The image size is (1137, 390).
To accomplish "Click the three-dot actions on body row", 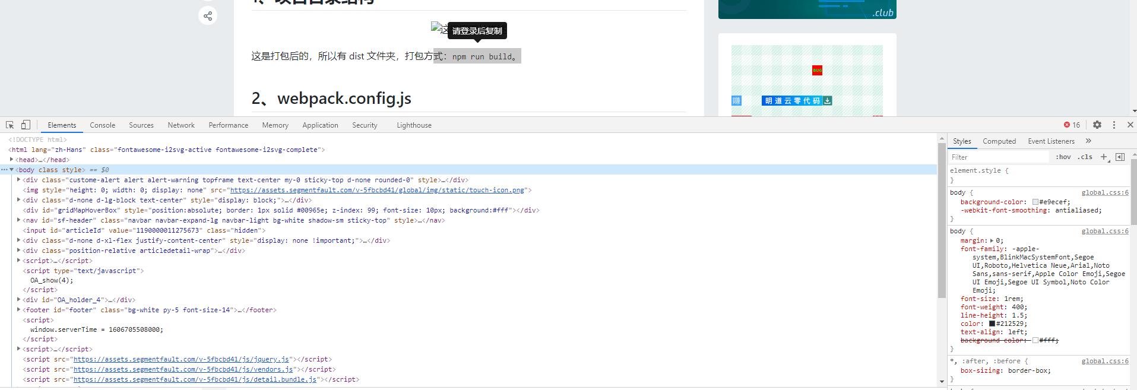I will pyautogui.click(x=4, y=170).
